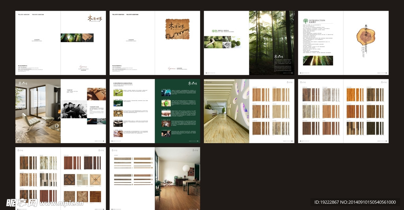
Task: Select the coffee cup thumbnail on green page
Action: pos(166,123)
